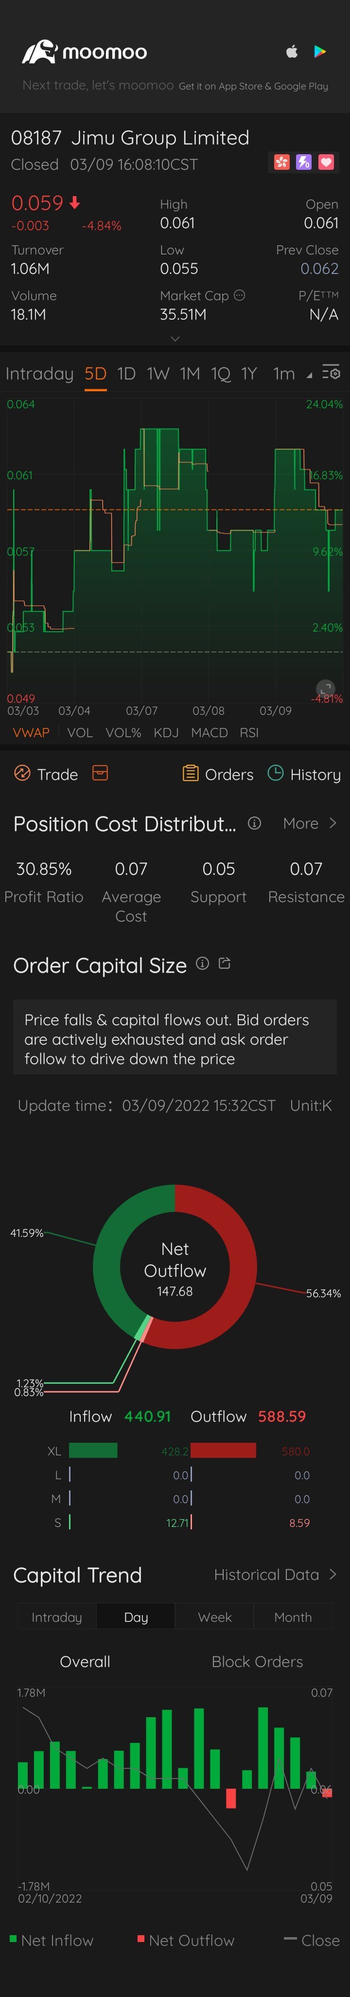Tap the purple lightning badge icon
The height and width of the screenshot is (1997, 350).
[x=303, y=162]
